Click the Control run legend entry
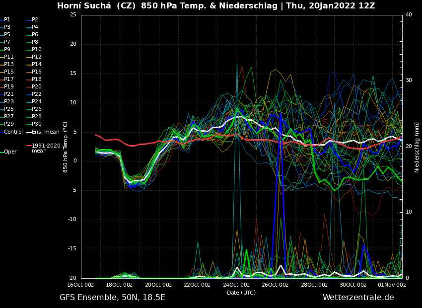 13,132
